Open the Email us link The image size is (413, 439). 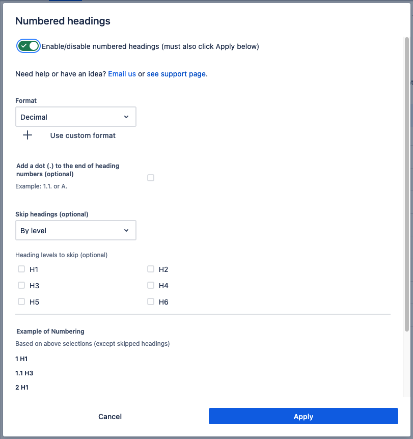(122, 74)
